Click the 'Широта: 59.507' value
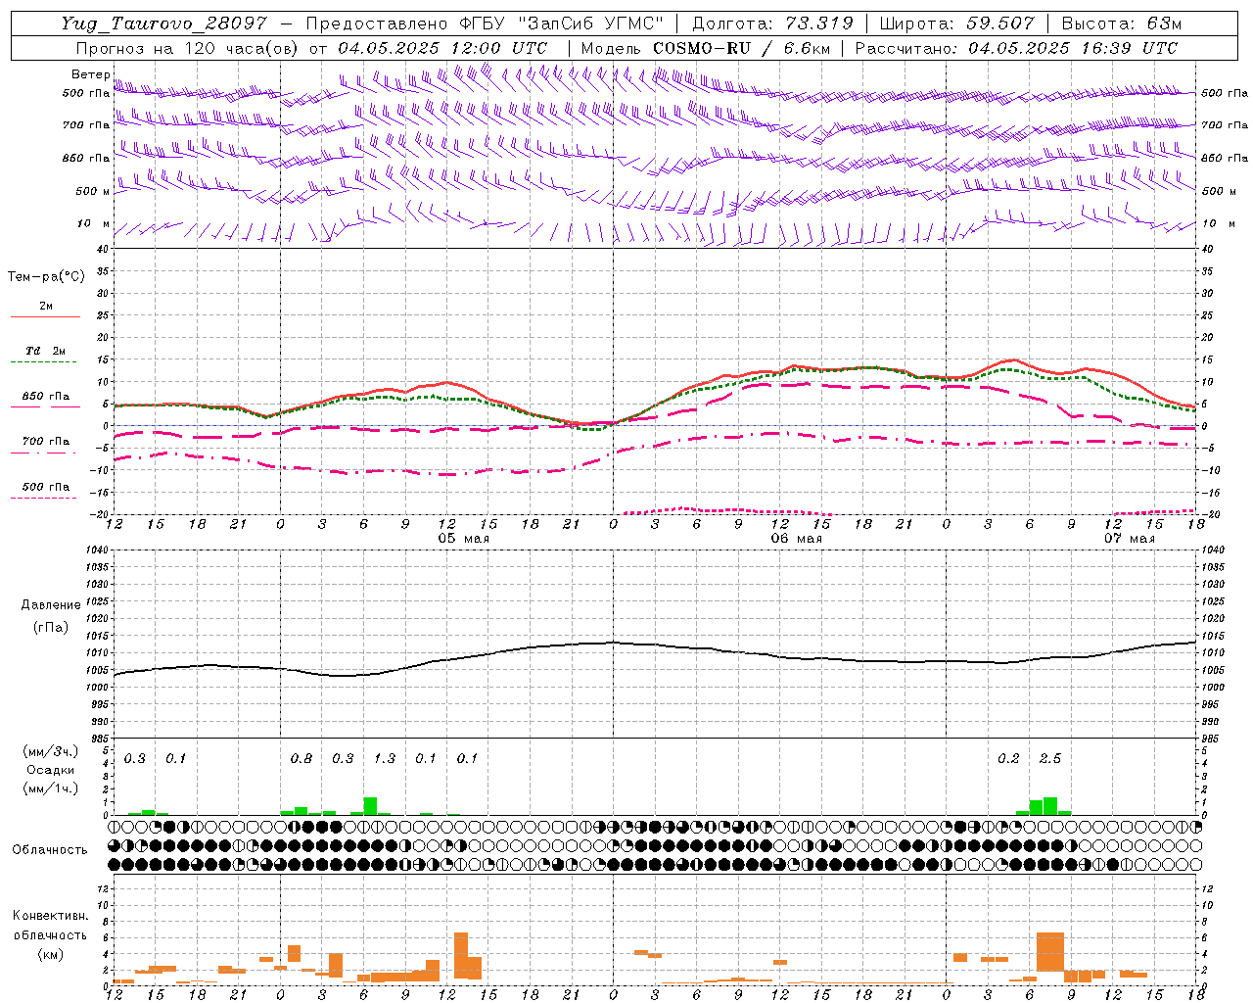This screenshot has width=1253, height=1003. (x=957, y=24)
